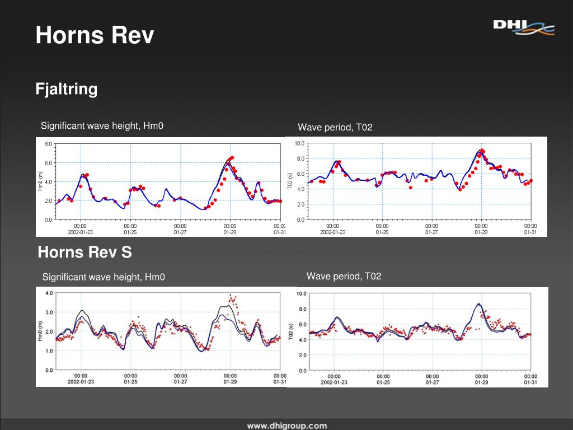Click the Fjaltring Hm0 wave height chart
This screenshot has height=430, width=573.
pyautogui.click(x=161, y=187)
